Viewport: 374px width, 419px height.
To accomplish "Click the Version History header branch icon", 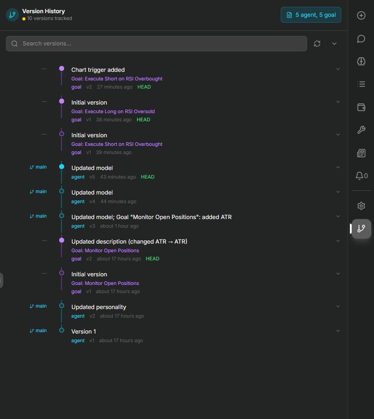I will [x=12, y=15].
